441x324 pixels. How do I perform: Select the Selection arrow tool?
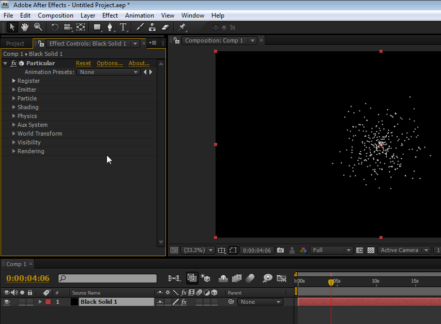point(12,27)
